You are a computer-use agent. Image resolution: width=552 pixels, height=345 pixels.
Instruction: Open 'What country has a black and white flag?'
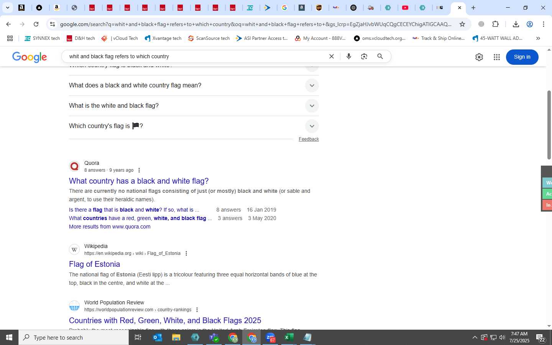click(x=139, y=181)
